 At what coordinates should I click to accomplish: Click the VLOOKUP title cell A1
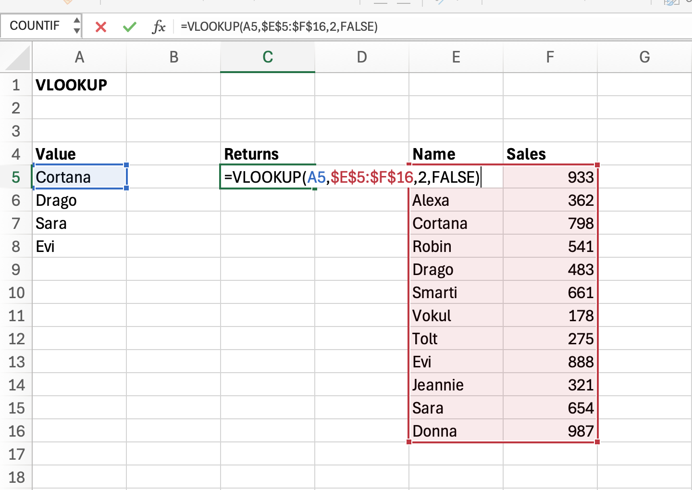(x=79, y=85)
